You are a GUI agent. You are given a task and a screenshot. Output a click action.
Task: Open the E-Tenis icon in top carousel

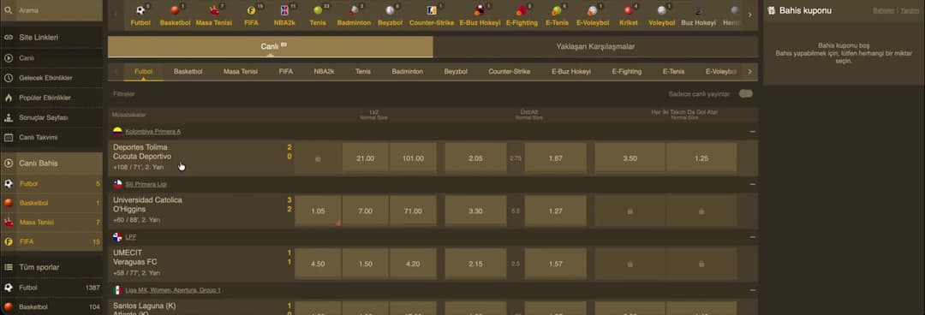click(x=557, y=10)
